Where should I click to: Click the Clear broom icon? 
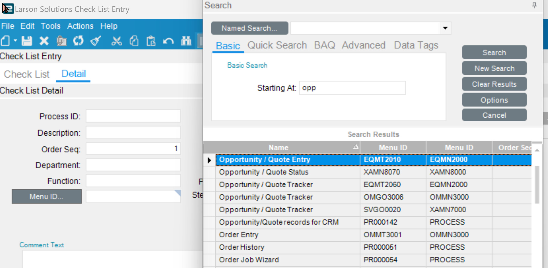click(x=95, y=41)
